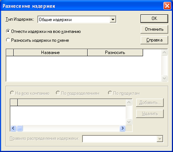Click the Удалить button
The width and height of the screenshot is (173, 152).
pos(150,114)
